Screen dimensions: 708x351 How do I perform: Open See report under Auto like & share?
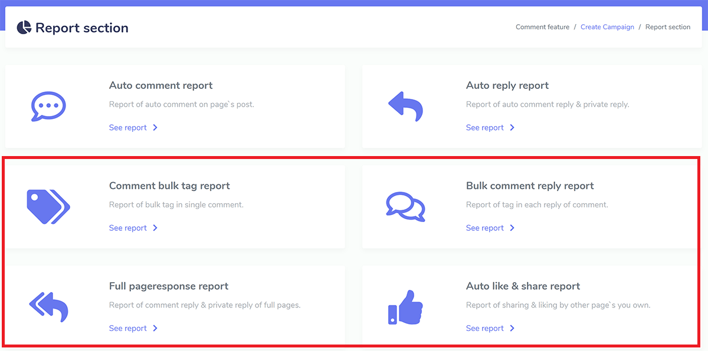tap(485, 328)
